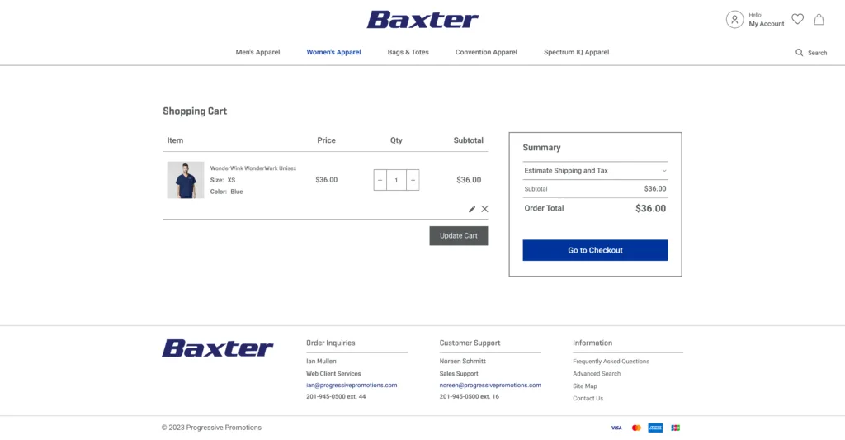This screenshot has height=440, width=845.
Task: Click the Noreen Schmitt name
Action: (x=462, y=362)
